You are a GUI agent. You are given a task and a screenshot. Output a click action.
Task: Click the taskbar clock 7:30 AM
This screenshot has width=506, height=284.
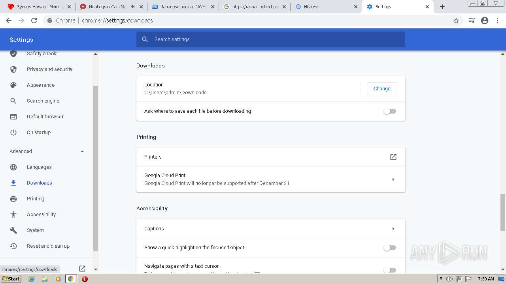tap(486, 279)
